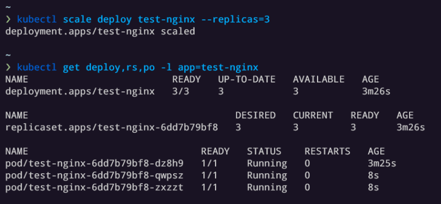The width and height of the screenshot is (441, 204).
Task: Click the prompt arrow before 'kubectl get'
Action: pyautogui.click(x=8, y=68)
